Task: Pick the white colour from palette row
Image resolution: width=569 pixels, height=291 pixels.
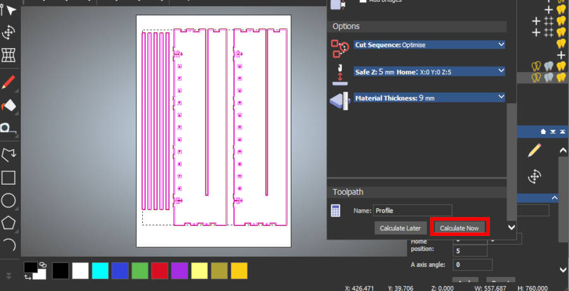Action: 80,271
